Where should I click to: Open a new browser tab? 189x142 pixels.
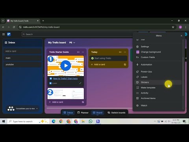(43, 21)
